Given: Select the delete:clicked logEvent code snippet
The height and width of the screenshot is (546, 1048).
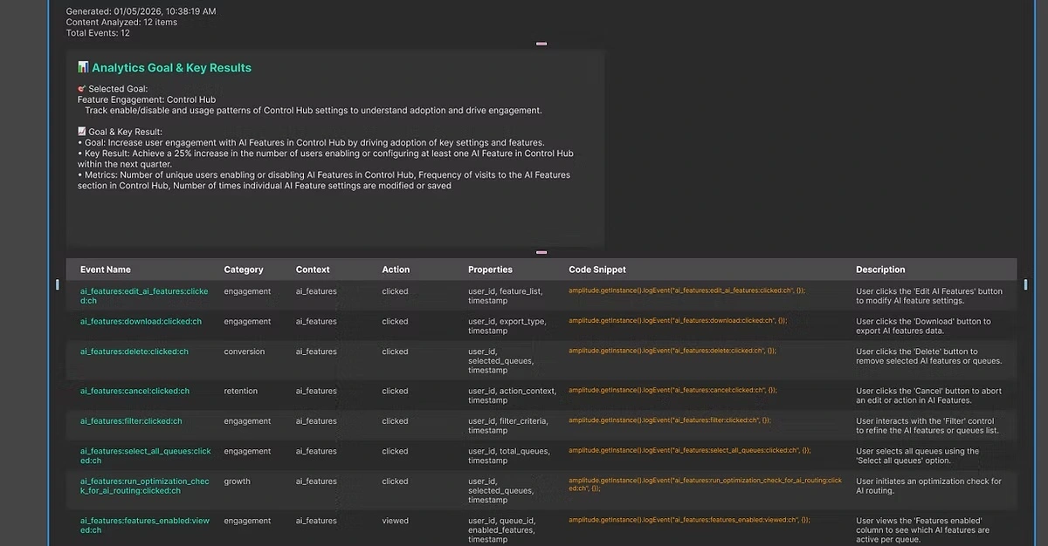Looking at the screenshot, I should pyautogui.click(x=672, y=351).
